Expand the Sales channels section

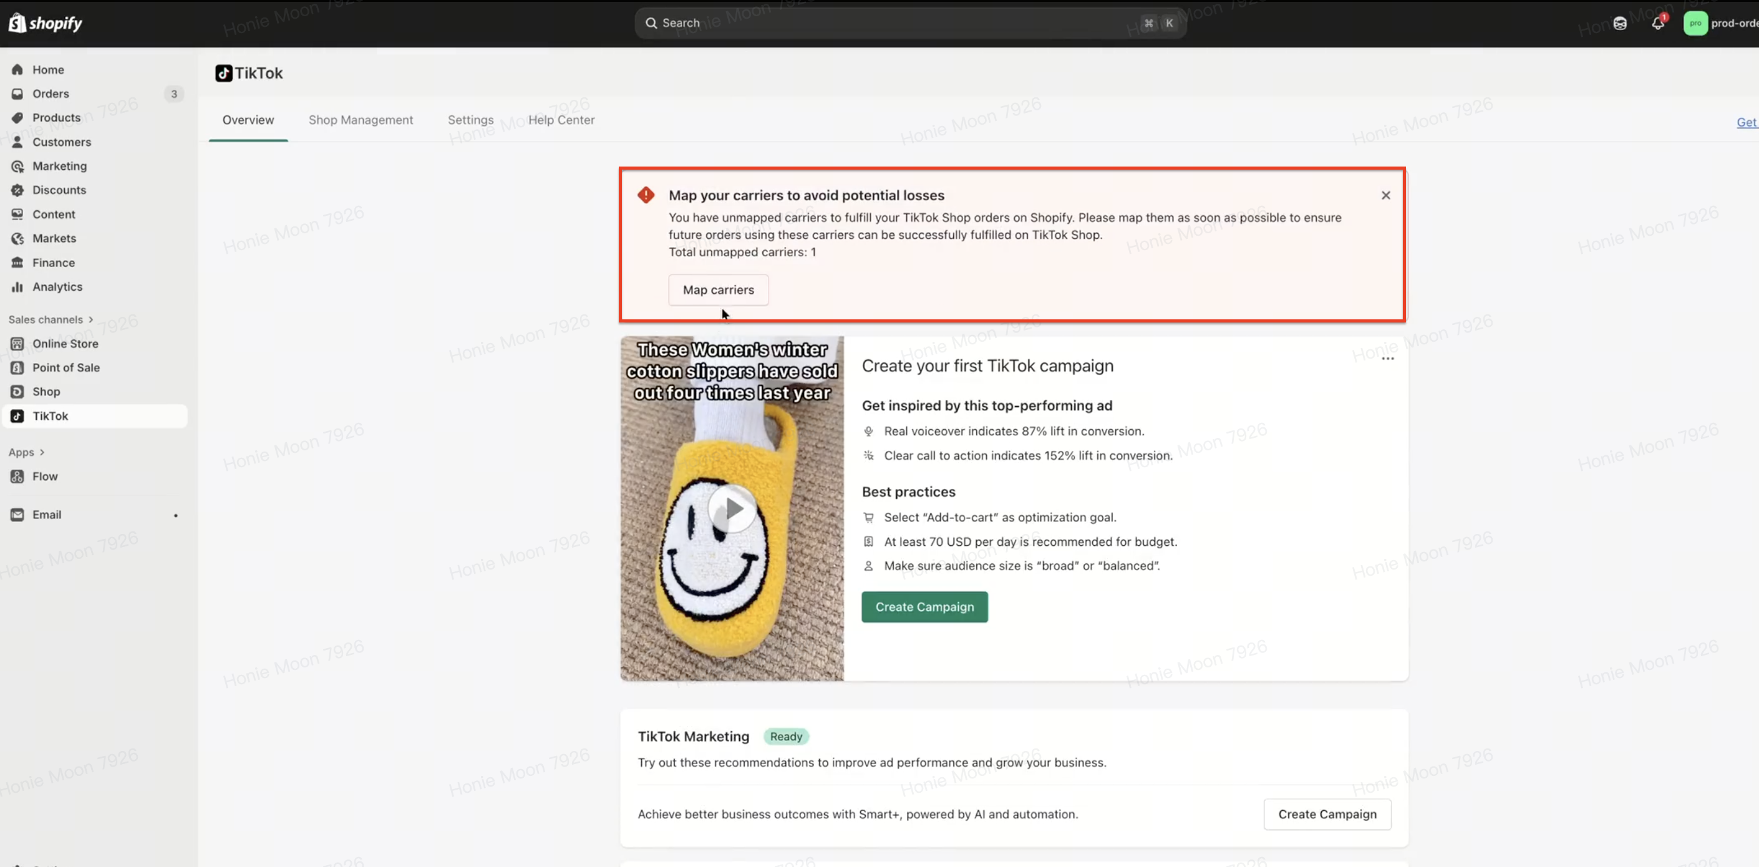(51, 319)
